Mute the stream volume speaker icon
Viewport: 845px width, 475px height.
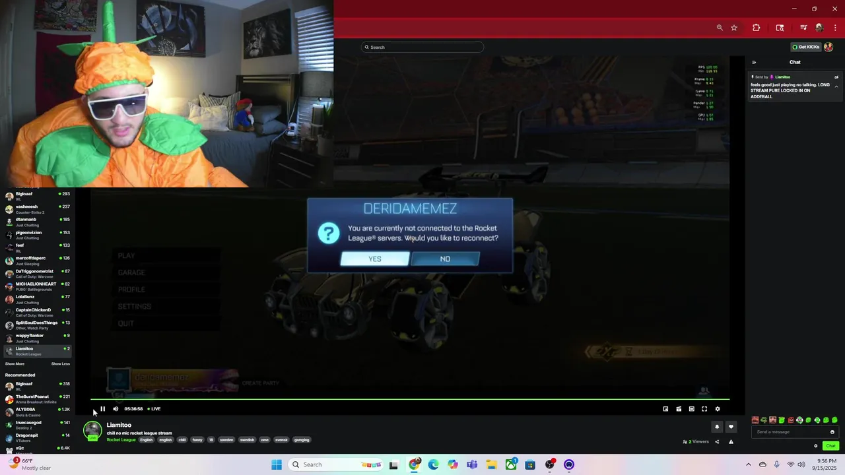pyautogui.click(x=116, y=409)
